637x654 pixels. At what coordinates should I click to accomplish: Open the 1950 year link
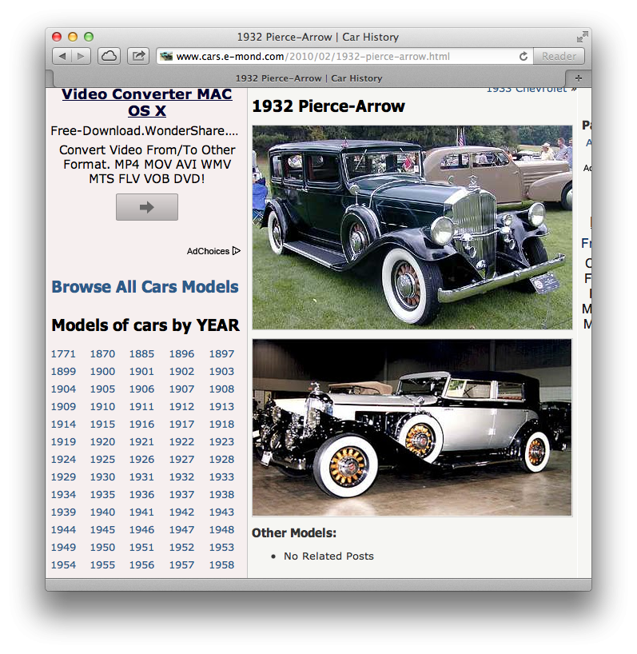[x=102, y=547]
